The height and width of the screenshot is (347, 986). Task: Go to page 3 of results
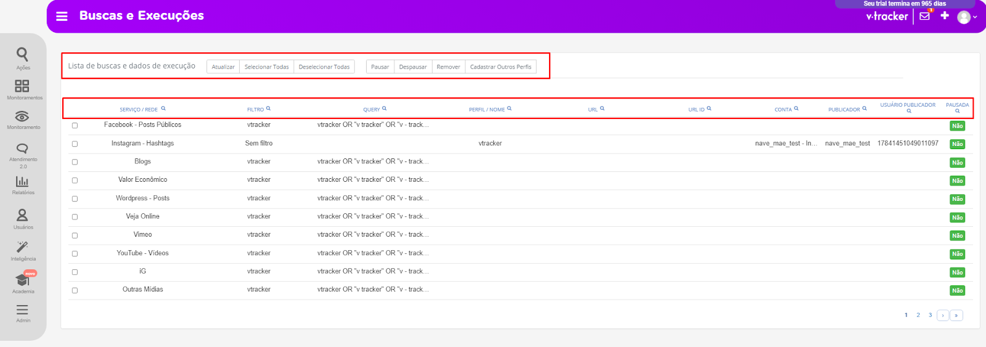[x=931, y=315]
